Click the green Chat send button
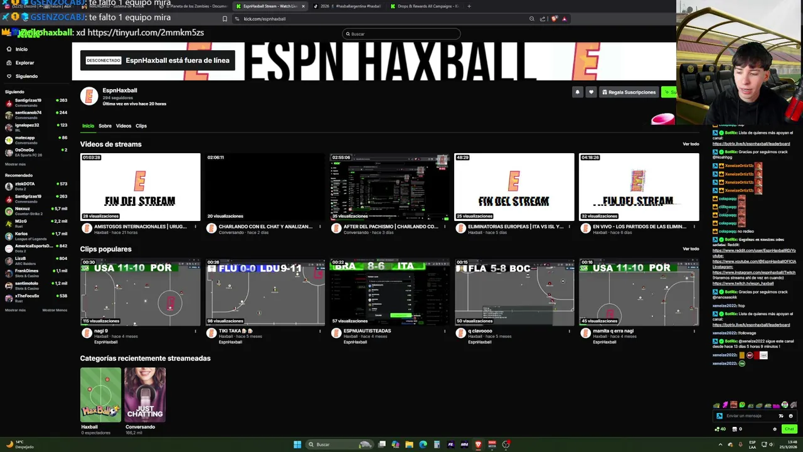Image resolution: width=803 pixels, height=452 pixels. coord(789,429)
